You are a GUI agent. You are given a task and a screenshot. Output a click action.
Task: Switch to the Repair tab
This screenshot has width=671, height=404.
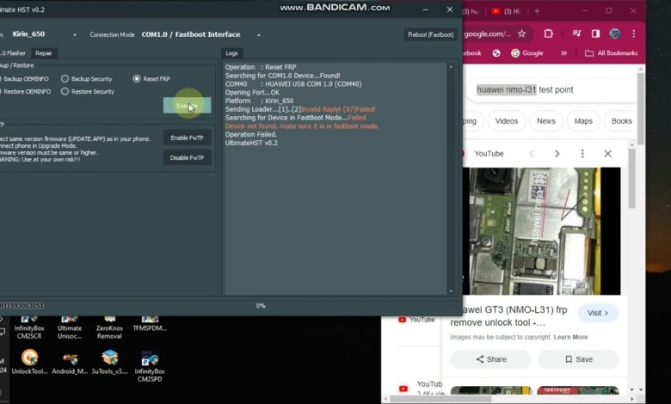44,53
